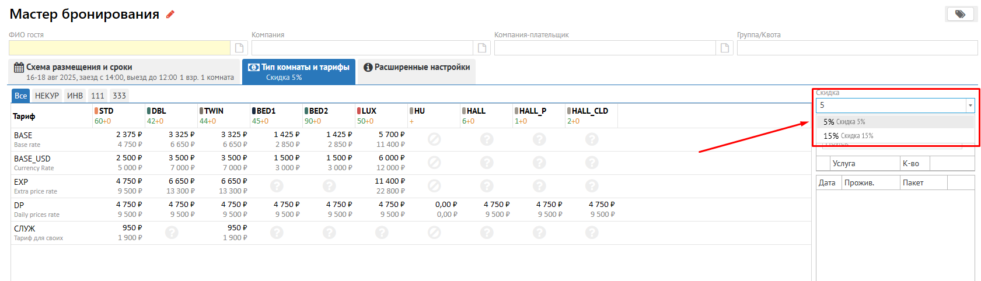Click the Прожив. column header
Viewport: 981px width, 281px height.
(871, 183)
